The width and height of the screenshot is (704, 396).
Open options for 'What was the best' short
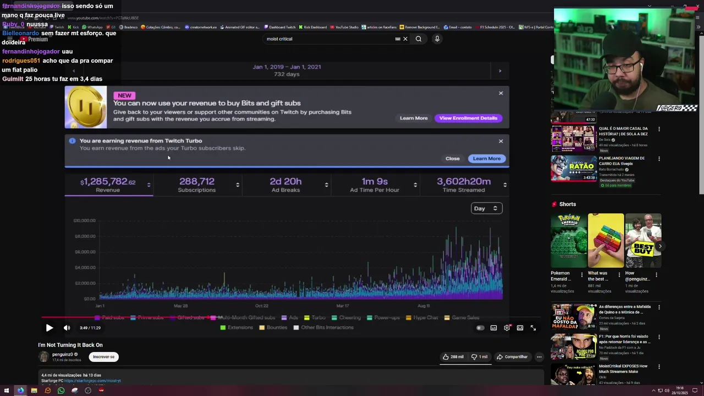pos(619,274)
